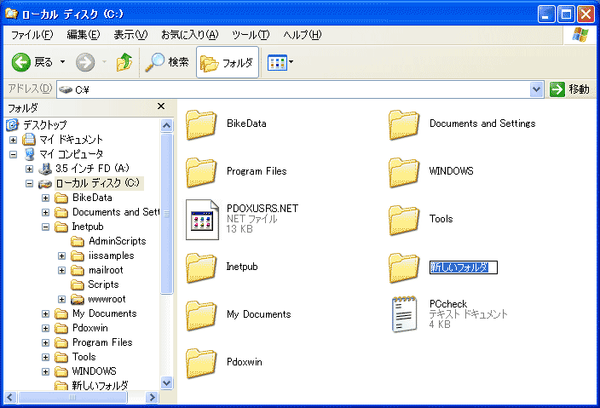
Task: Click the vertical scrollbar thumb in tree pane
Action: pos(166,213)
